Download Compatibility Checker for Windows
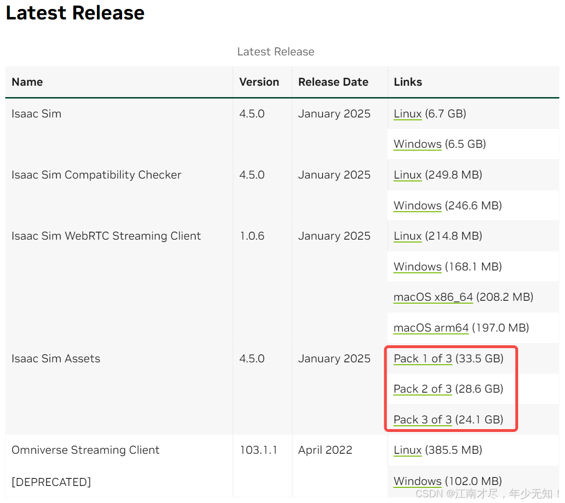This screenshot has width=565, height=503. point(417,206)
